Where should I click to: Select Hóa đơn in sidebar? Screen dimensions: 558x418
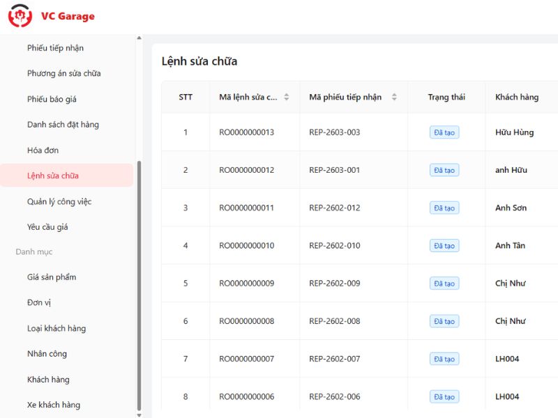coord(43,150)
